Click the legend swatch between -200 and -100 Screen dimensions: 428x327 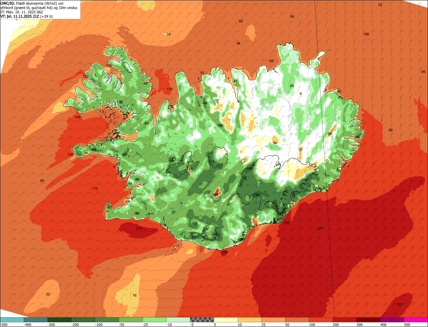[83, 320]
